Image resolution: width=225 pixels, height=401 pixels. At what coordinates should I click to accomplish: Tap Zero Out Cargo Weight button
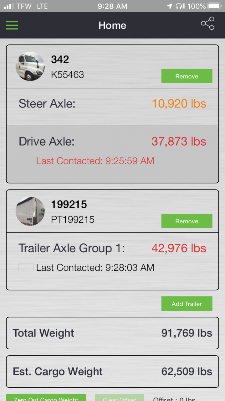(x=46, y=398)
